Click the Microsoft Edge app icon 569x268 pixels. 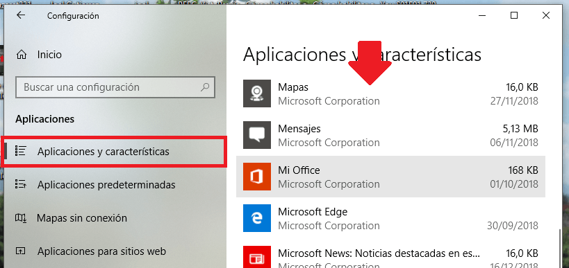tap(257, 218)
